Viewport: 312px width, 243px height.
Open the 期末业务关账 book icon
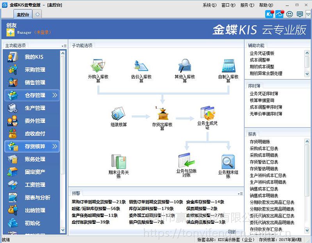click(x=119, y=161)
